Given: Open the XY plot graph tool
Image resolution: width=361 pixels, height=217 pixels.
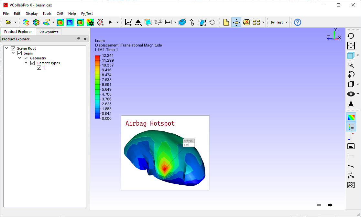Looking at the screenshot, I should click(x=128, y=22).
